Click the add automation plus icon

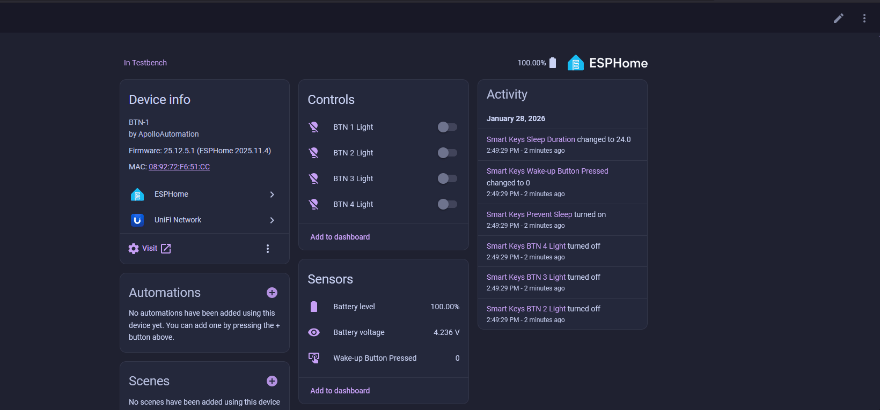point(272,293)
